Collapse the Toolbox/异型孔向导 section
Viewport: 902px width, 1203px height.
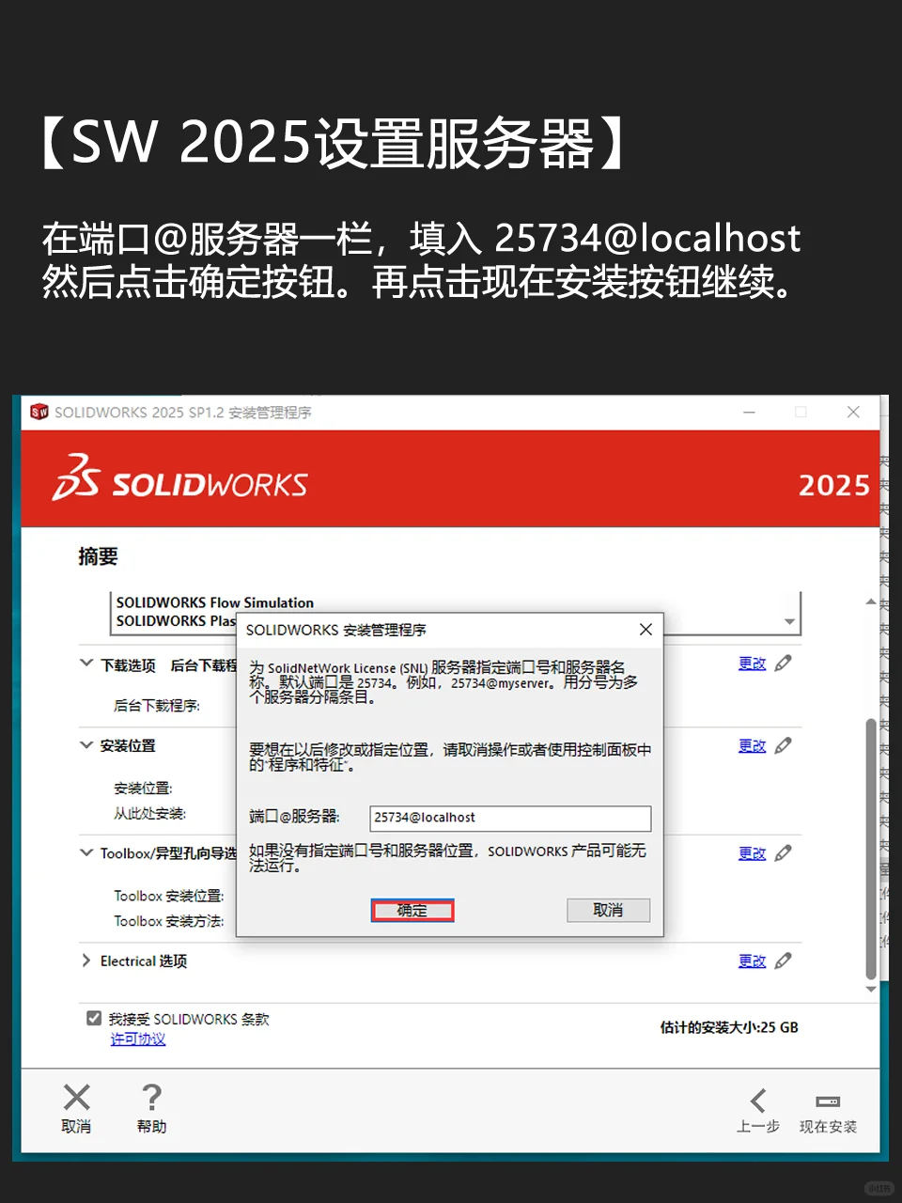coord(85,853)
